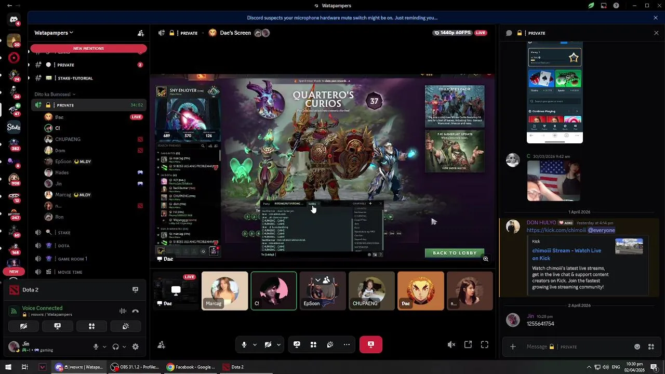Image resolution: width=665 pixels, height=374 pixels.
Task: Open emoji picker in chat input
Action: pos(637,346)
